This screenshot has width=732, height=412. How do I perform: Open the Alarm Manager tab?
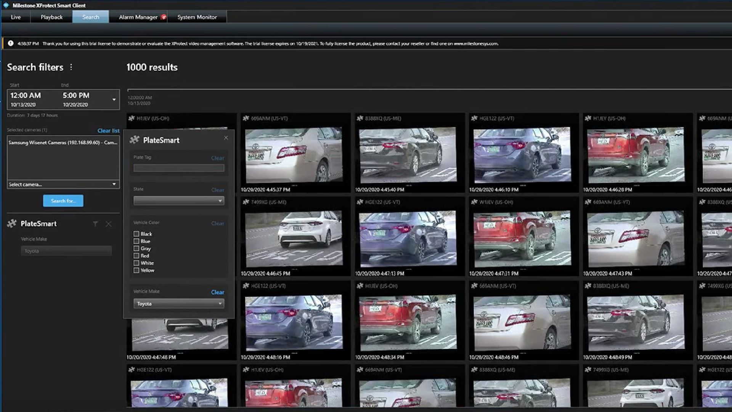[138, 17]
